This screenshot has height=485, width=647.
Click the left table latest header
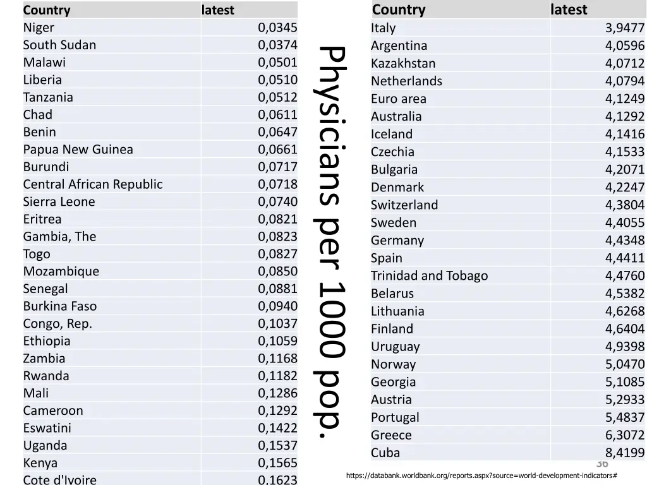[x=249, y=10]
